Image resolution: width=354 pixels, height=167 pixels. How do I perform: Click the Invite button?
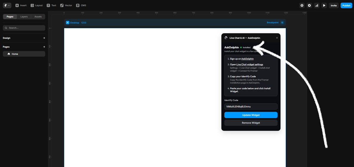coord(334,5)
